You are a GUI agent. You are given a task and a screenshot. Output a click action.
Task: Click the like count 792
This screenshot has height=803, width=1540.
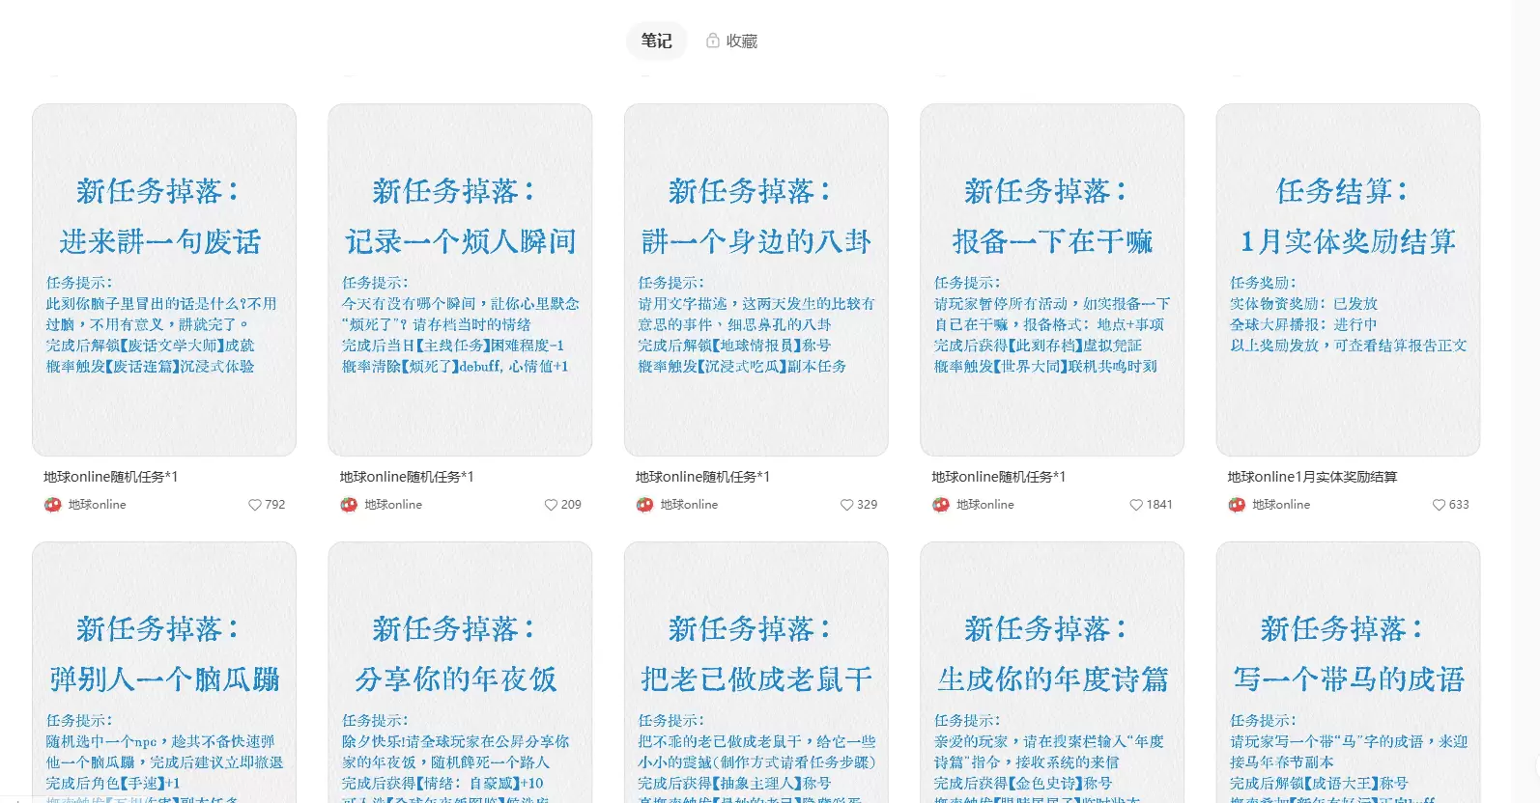275,505
